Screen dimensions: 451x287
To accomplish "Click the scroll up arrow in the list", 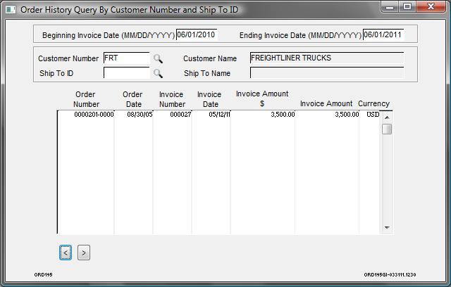I will point(387,117).
